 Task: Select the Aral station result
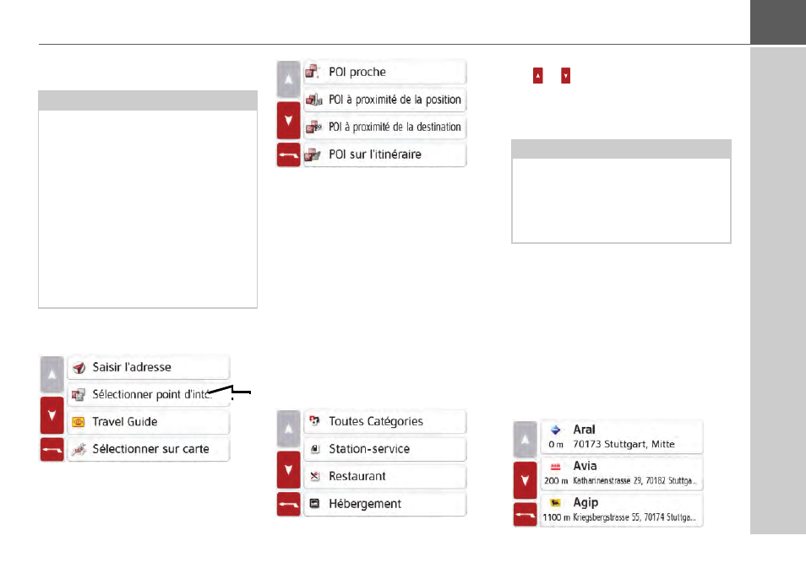[x=621, y=436]
